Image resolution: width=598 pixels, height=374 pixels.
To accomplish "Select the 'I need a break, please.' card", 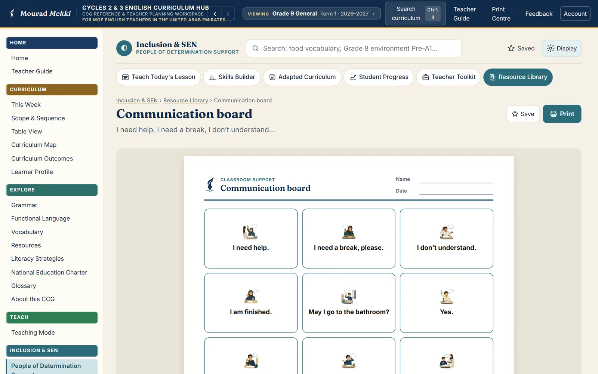I will (349, 239).
